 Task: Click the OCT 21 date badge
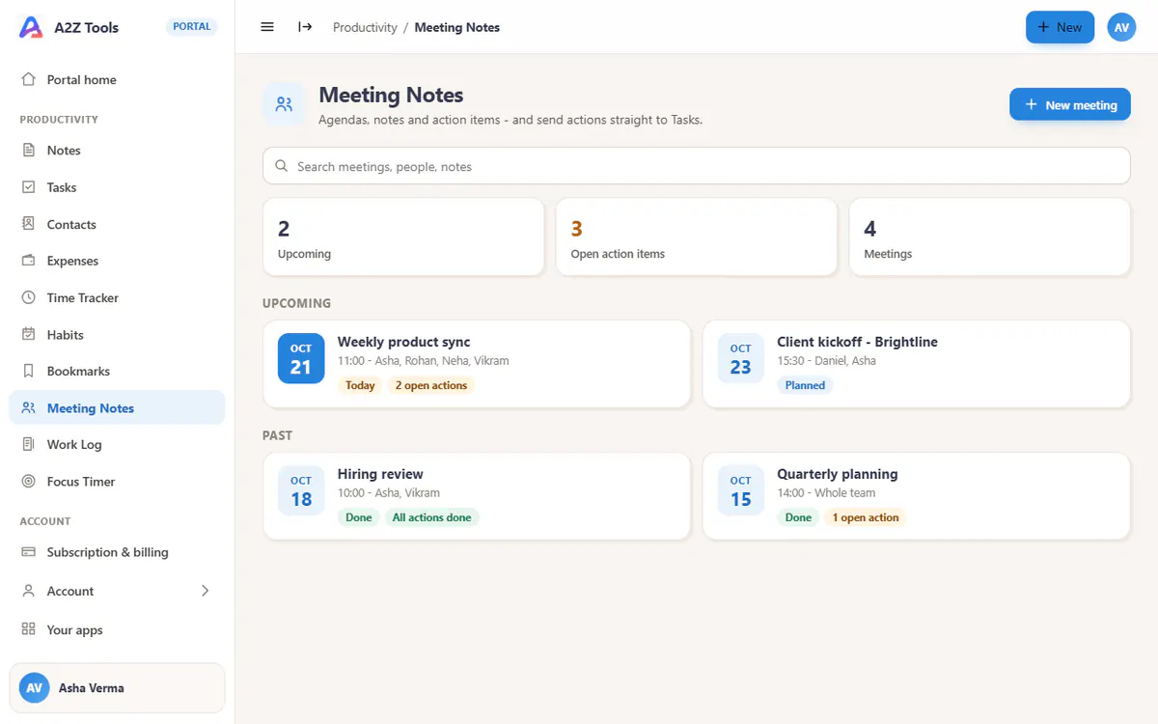[301, 359]
